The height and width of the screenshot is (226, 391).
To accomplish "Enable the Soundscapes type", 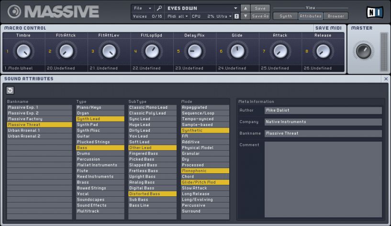I will pos(100,200).
